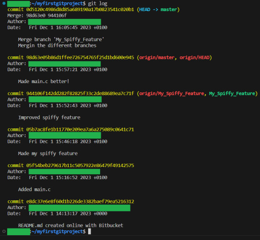
Task: Click commit hash starting with 05f54beb2796
Action: coord(80,166)
